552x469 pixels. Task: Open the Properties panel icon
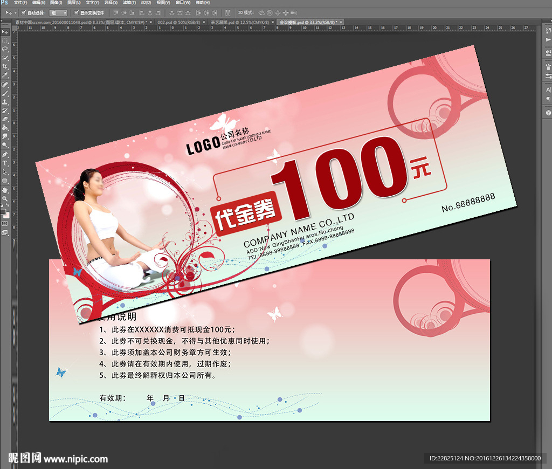tap(548, 52)
